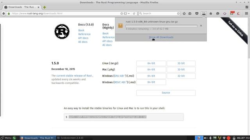The image size is (250, 140).
Task: Open the chat bubble toolbar icon
Action: coord(218,14)
